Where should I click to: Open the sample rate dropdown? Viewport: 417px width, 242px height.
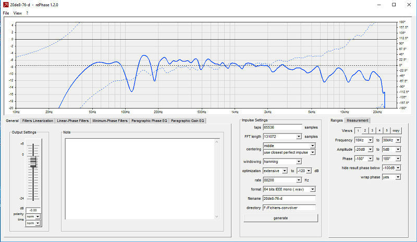(283, 180)
